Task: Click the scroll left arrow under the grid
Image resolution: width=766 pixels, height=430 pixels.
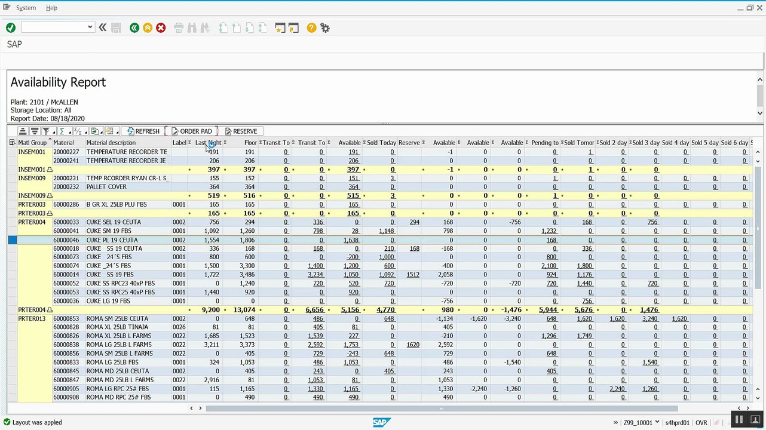Action: click(191, 408)
